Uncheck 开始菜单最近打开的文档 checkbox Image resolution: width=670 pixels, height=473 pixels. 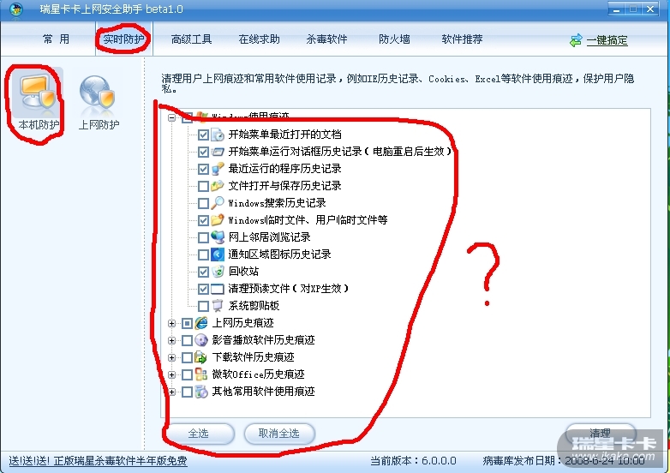(x=203, y=135)
